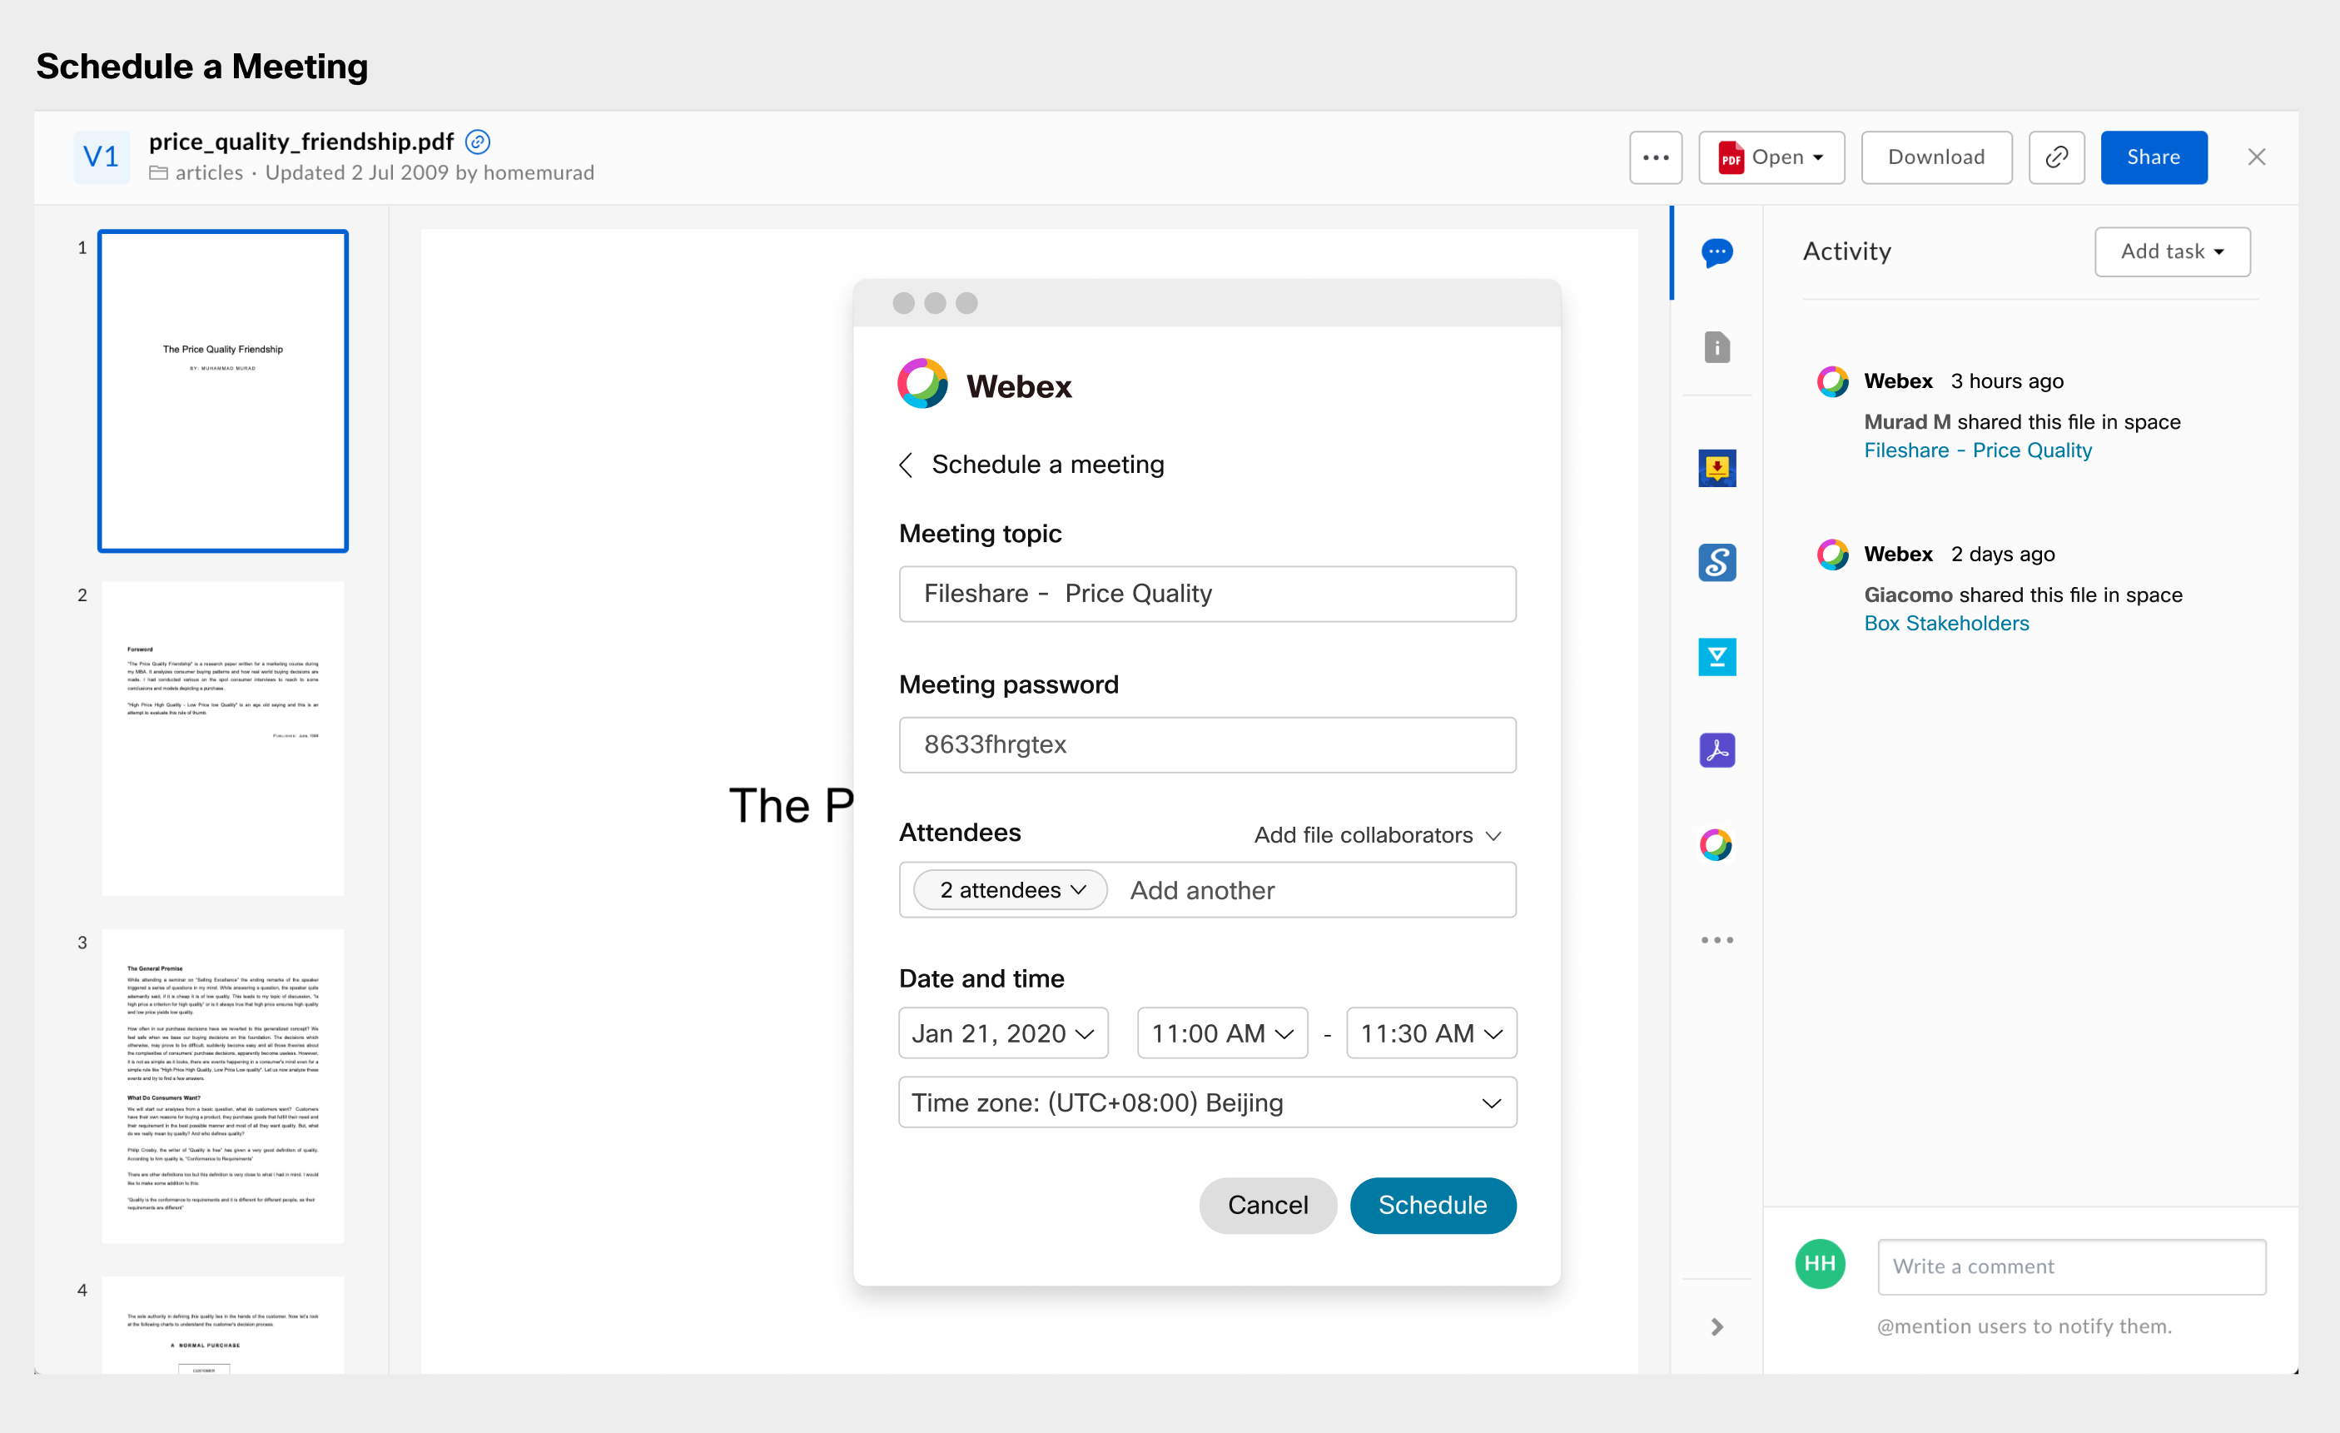Expand the Open with dropdown
Screen dimensions: 2340x1433
click(1772, 157)
